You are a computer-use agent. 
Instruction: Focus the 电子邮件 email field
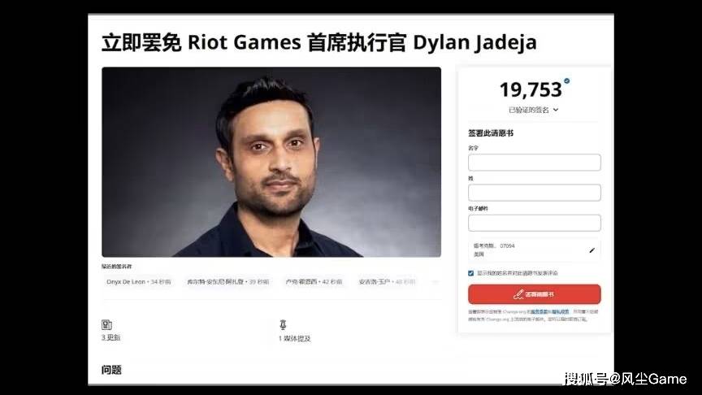pos(534,223)
